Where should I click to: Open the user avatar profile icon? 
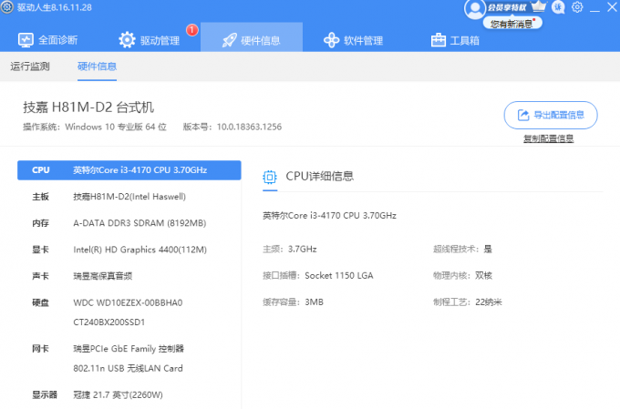click(x=474, y=9)
